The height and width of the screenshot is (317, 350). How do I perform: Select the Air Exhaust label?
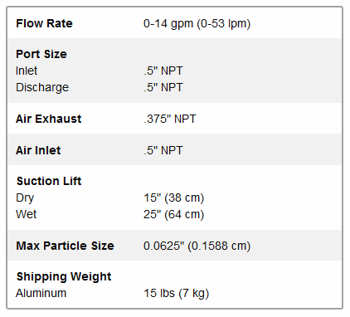pyautogui.click(x=49, y=119)
